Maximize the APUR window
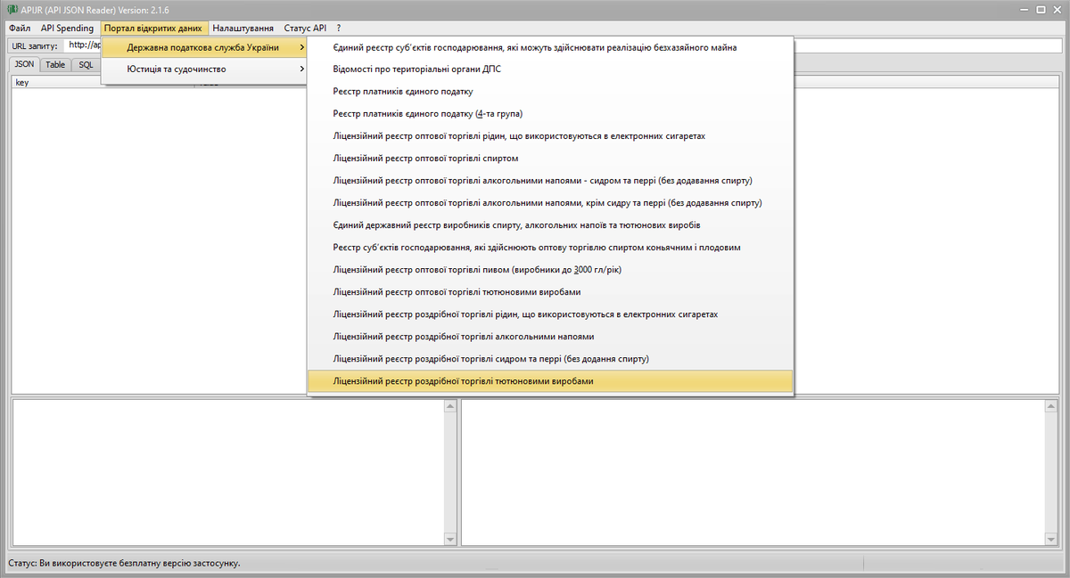Image resolution: width=1070 pixels, height=578 pixels. (x=1041, y=9)
